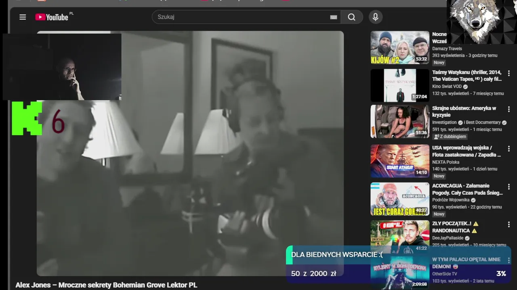
Task: Visit the Investigation channel
Action: [445, 122]
